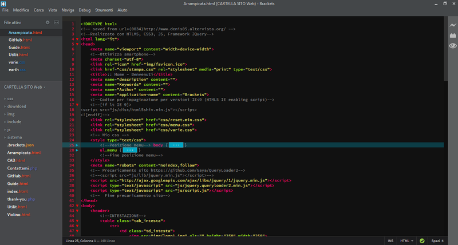Viewport: 458px width, 245px height.
Task: Open the Extension Manager icon
Action: point(452,35)
